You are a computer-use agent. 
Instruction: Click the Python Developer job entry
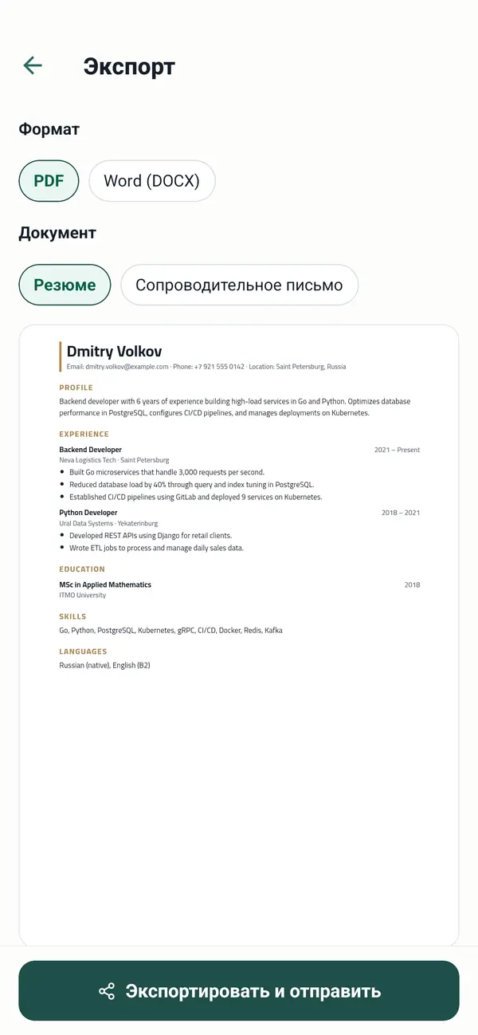click(x=88, y=513)
